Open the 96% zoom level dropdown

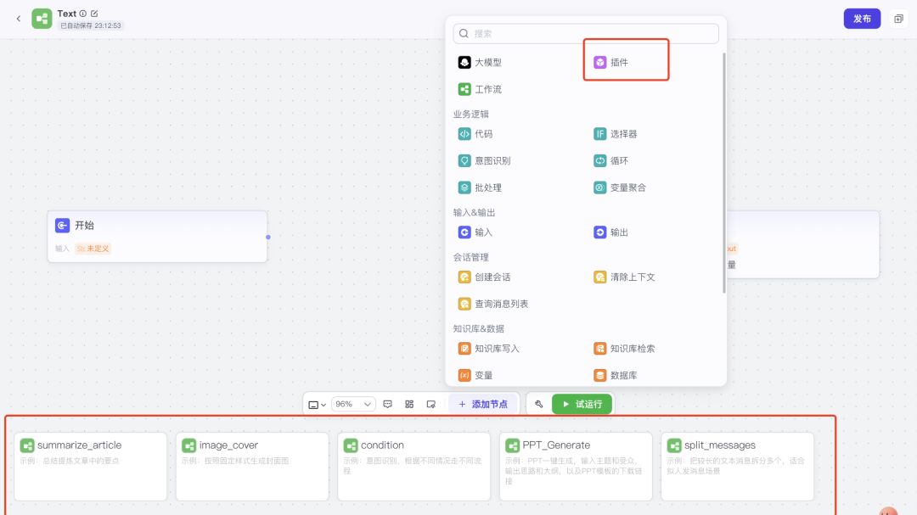[x=353, y=405]
